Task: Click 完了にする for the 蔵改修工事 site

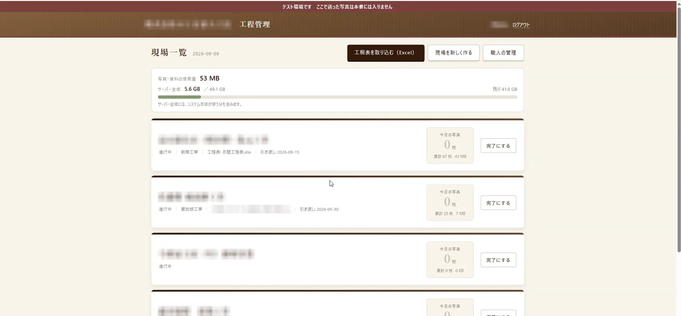Action: point(498,203)
